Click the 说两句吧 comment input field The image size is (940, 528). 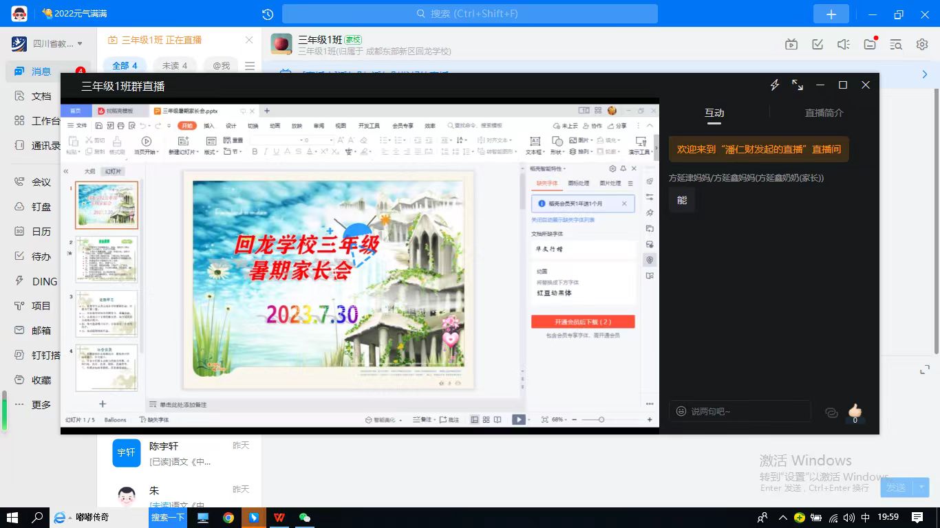(x=740, y=411)
